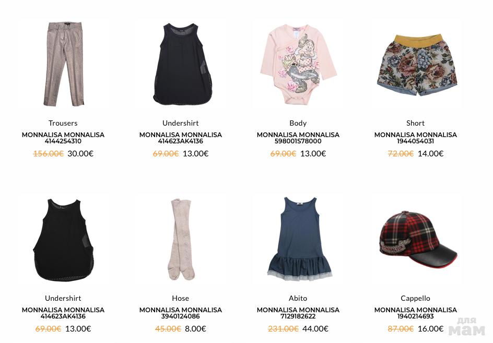Click the 30.00€ Trousers sale price
493x343 pixels.
click(80, 153)
